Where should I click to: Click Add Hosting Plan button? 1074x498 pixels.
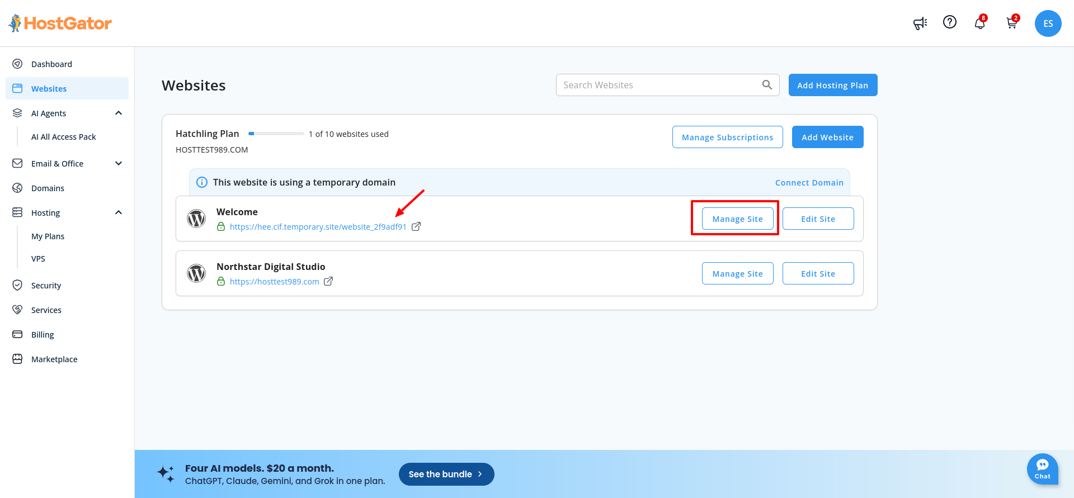pos(833,85)
